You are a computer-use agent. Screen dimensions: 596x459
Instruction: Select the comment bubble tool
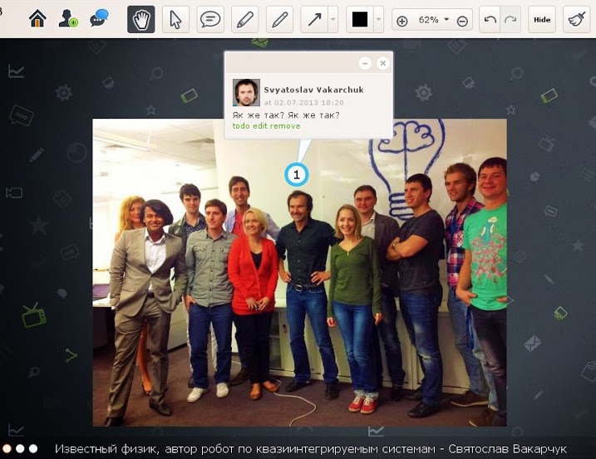tap(210, 19)
